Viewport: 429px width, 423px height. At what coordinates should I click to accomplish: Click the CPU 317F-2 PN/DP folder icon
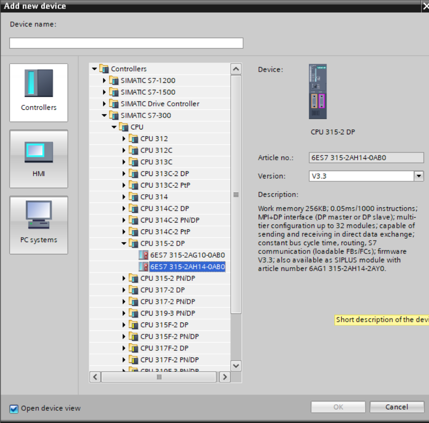click(x=133, y=359)
